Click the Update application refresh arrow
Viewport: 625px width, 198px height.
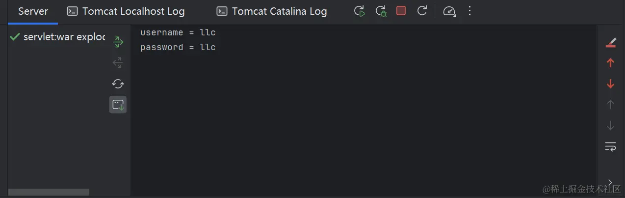pos(422,11)
